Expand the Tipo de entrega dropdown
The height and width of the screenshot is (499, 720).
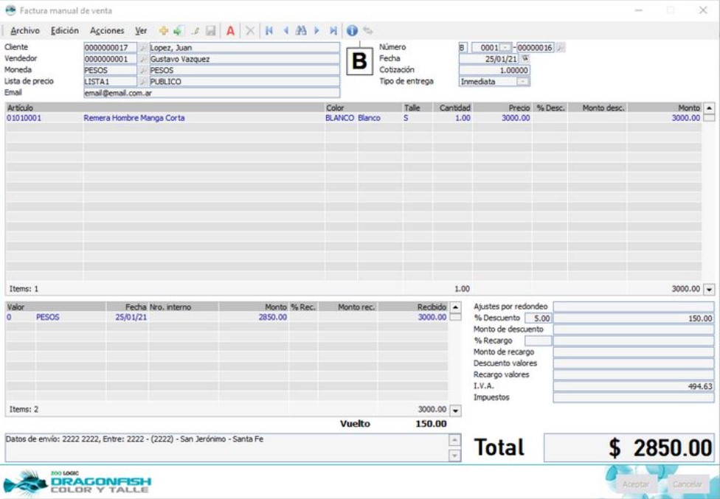tap(523, 82)
